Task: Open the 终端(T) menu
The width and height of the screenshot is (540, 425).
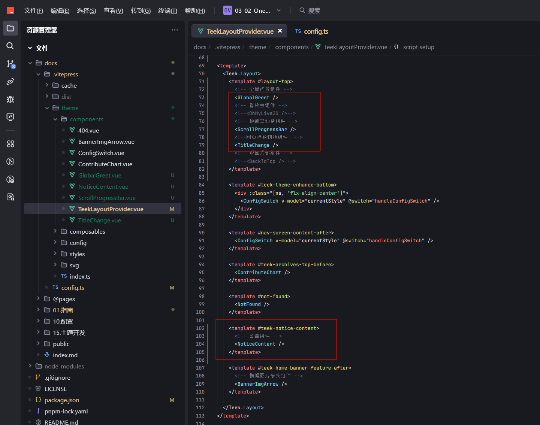Action: (168, 10)
